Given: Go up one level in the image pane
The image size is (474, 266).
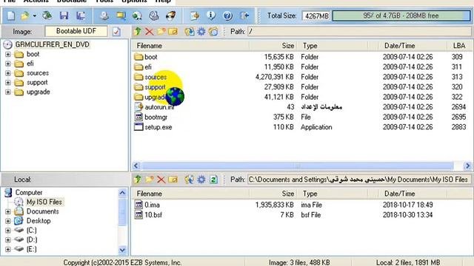Looking at the screenshot, I should tap(138, 31).
